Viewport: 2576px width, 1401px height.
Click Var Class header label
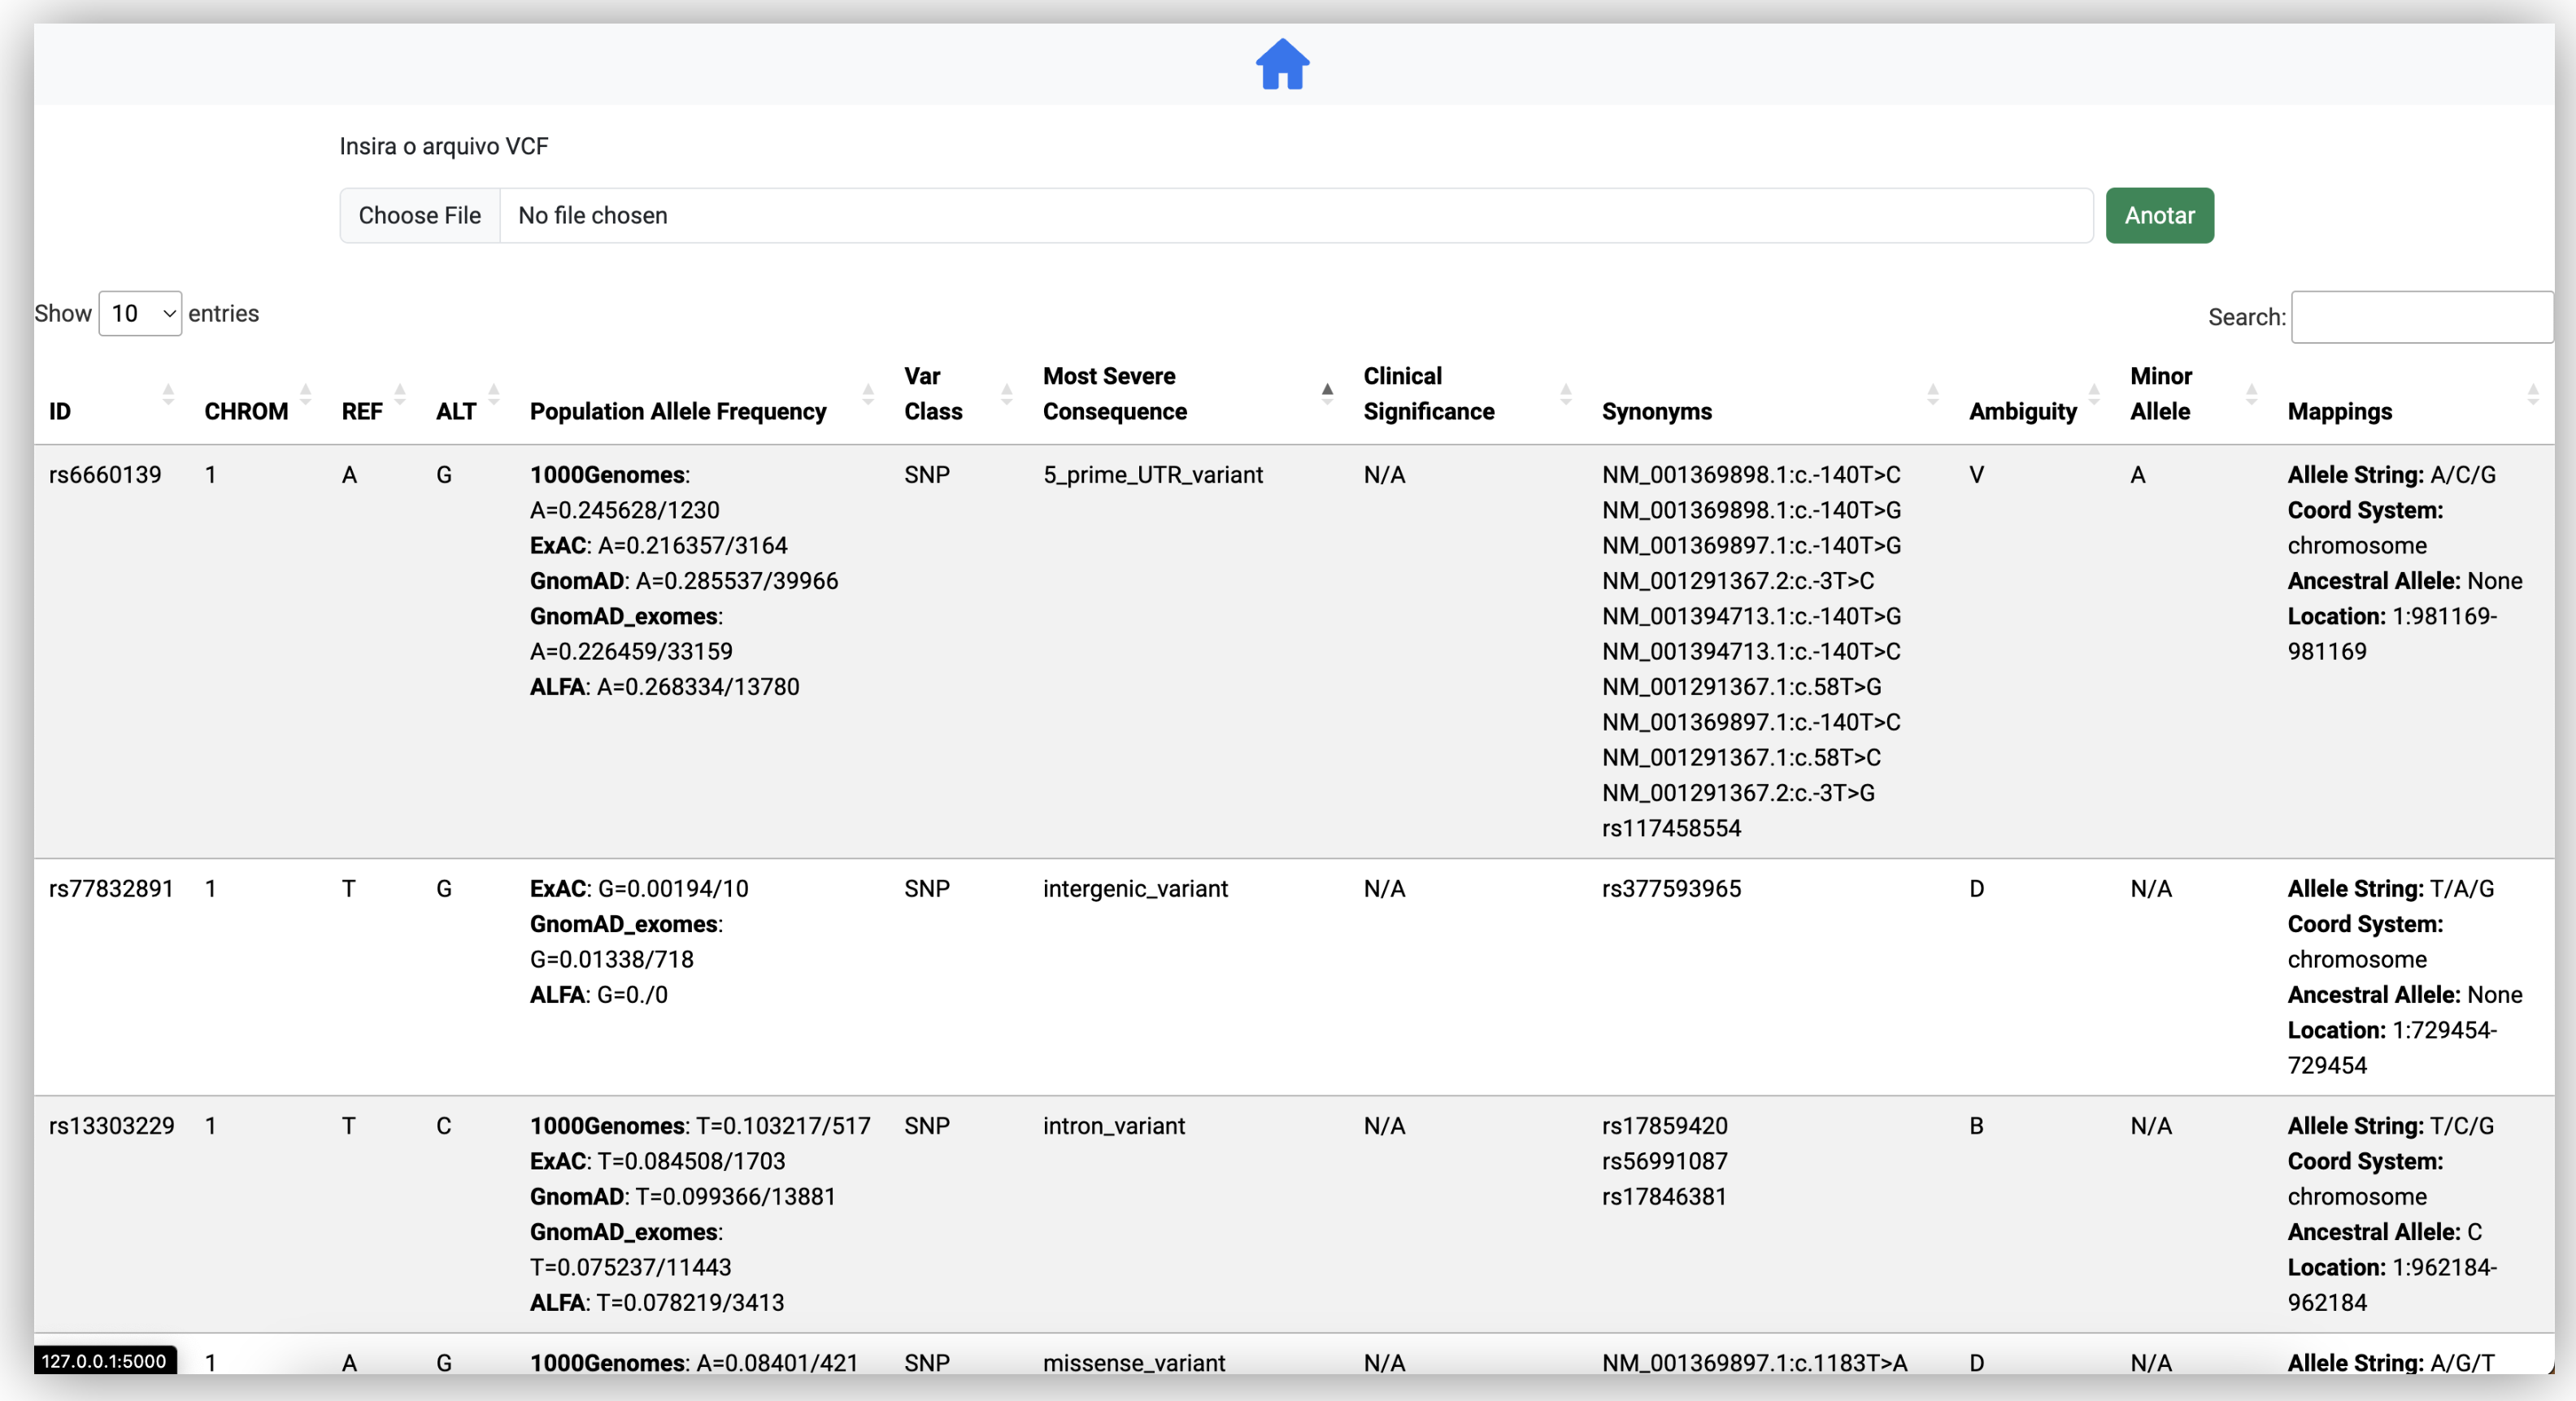pos(933,393)
